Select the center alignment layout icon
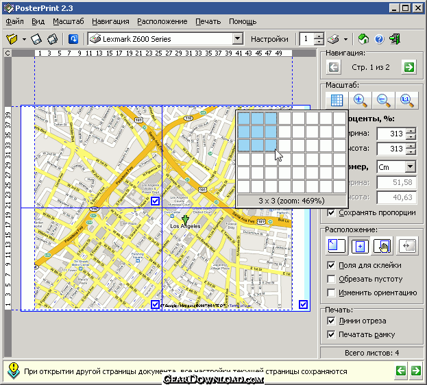427x385 pixels. (360, 246)
